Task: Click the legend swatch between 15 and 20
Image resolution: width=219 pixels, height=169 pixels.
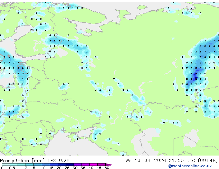Action: pyautogui.click(x=54, y=165)
